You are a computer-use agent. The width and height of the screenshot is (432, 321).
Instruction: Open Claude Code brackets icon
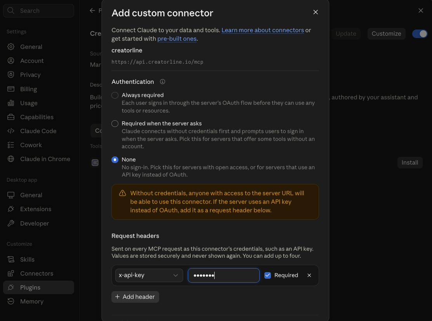11,131
